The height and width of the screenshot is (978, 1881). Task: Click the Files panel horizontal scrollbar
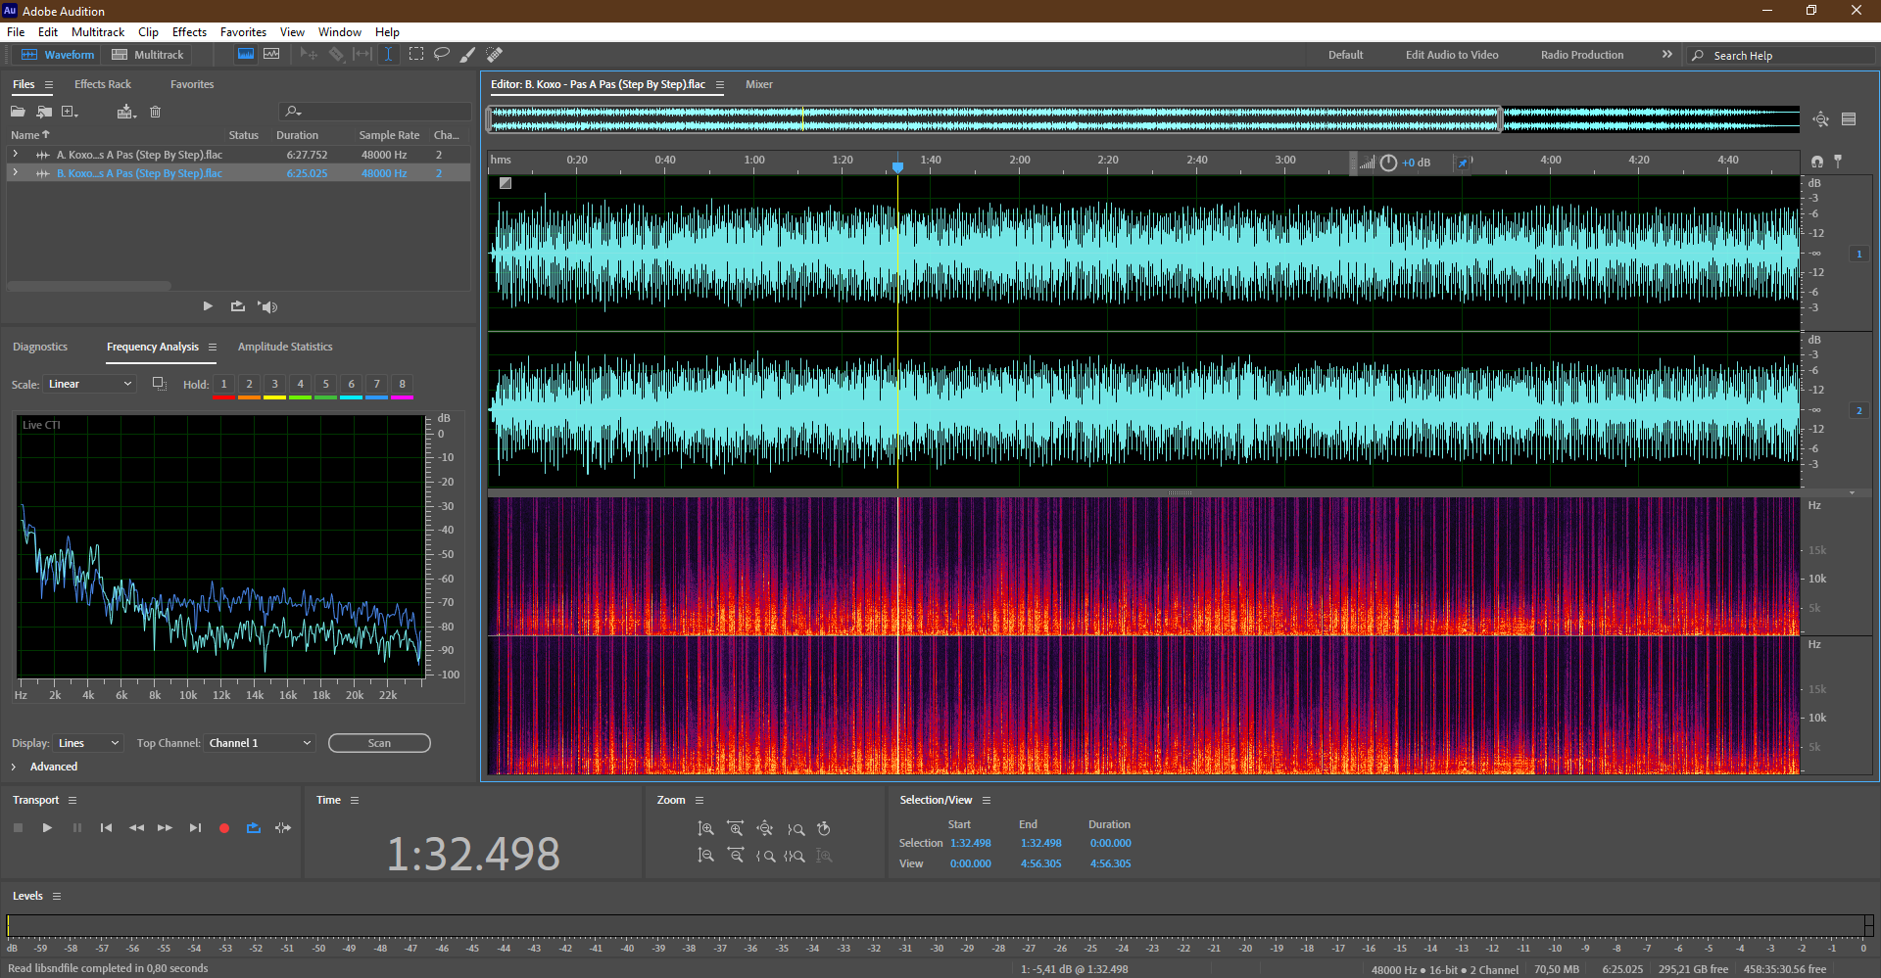[x=89, y=286]
